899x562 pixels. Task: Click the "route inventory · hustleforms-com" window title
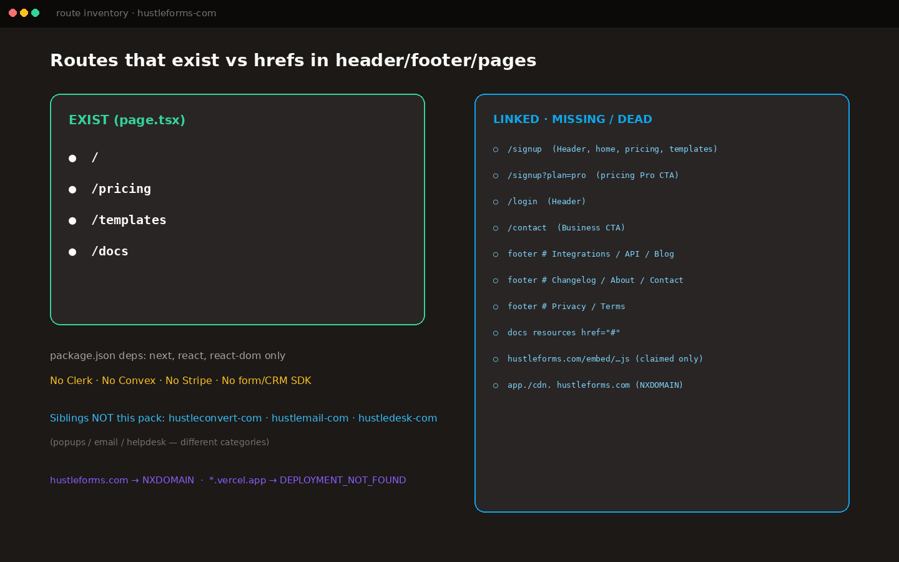point(136,13)
